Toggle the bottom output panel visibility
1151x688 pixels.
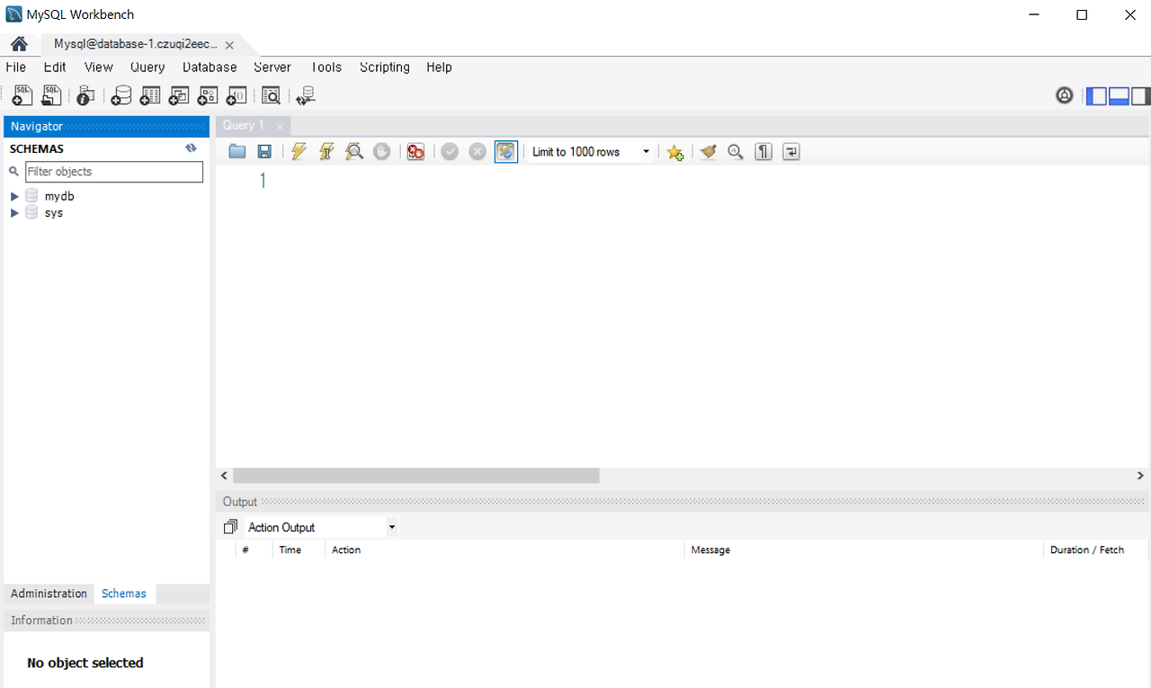pyautogui.click(x=1119, y=96)
